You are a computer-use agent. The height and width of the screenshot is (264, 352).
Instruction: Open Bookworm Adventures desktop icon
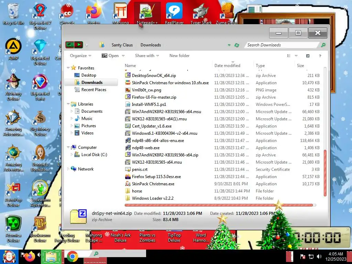(x=40, y=194)
